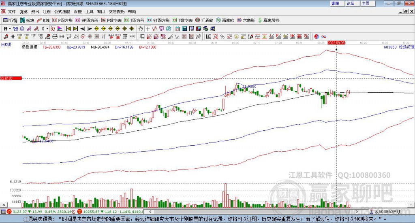Switch to K线 chart view
The height and width of the screenshot is (223, 415).
(43, 20)
